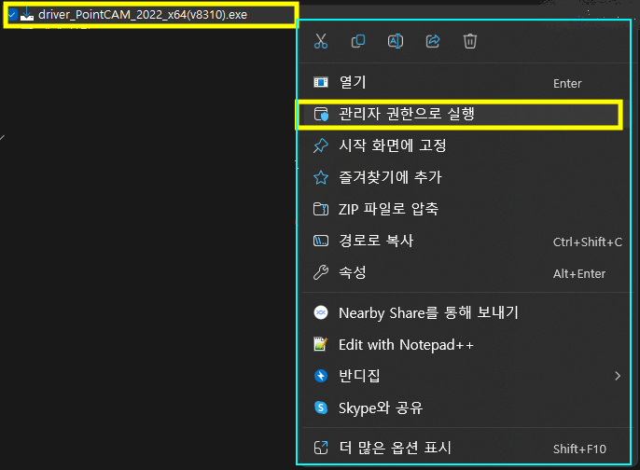Choose 더 많은 옵션 표시
This screenshot has height=470, width=640.
point(465,448)
